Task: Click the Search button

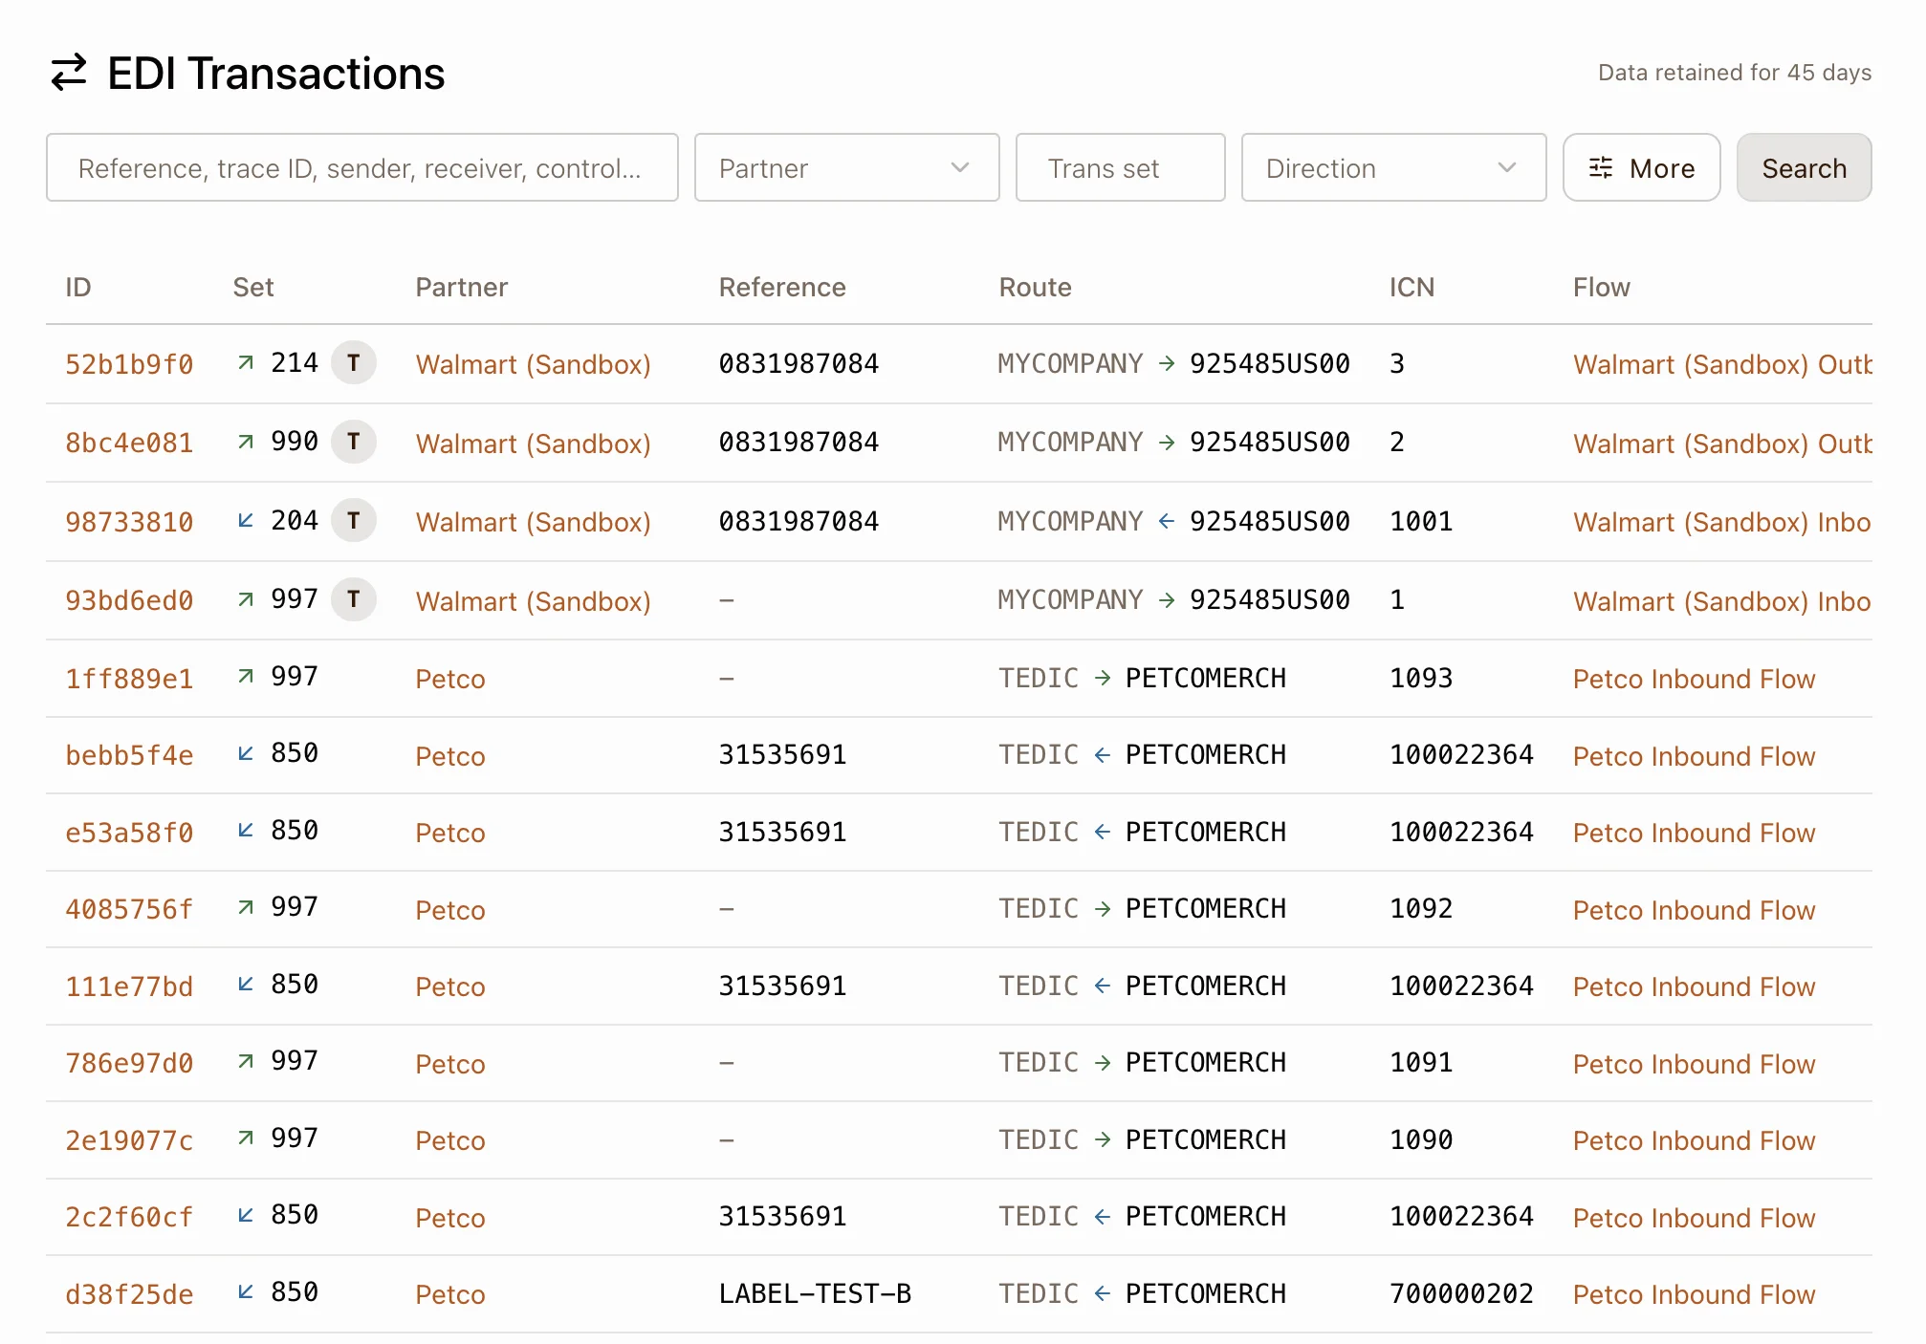Action: [1804, 168]
